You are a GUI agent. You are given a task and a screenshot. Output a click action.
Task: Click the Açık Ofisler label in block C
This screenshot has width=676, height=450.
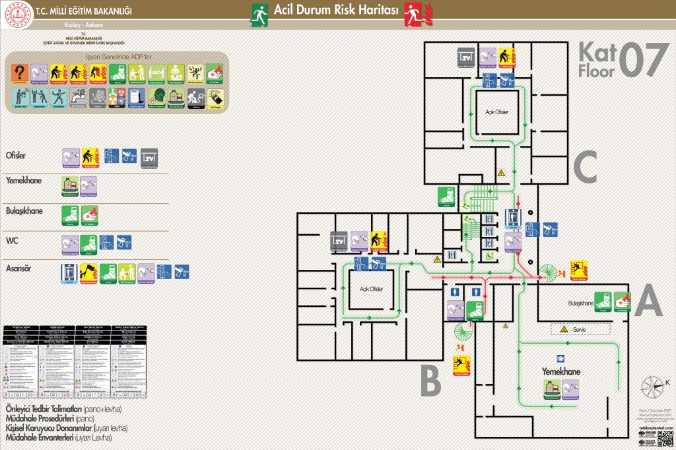(497, 112)
